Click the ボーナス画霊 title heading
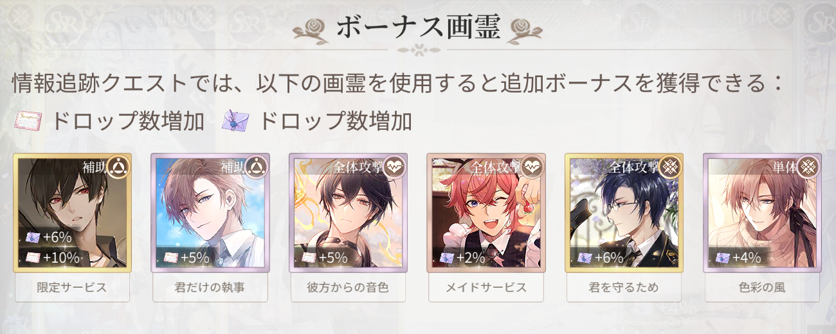Image resolution: width=836 pixels, height=334 pixels. tap(418, 28)
